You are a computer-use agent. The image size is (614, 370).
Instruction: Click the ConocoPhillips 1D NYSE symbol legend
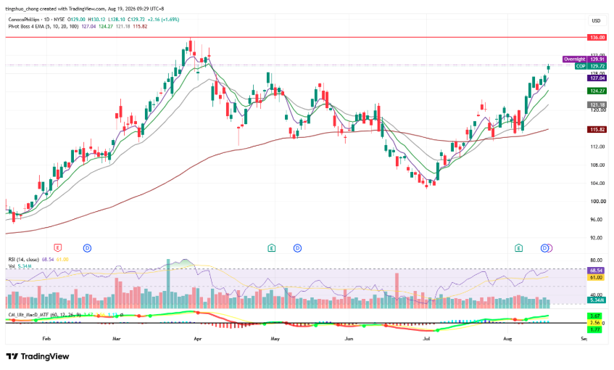[37, 19]
